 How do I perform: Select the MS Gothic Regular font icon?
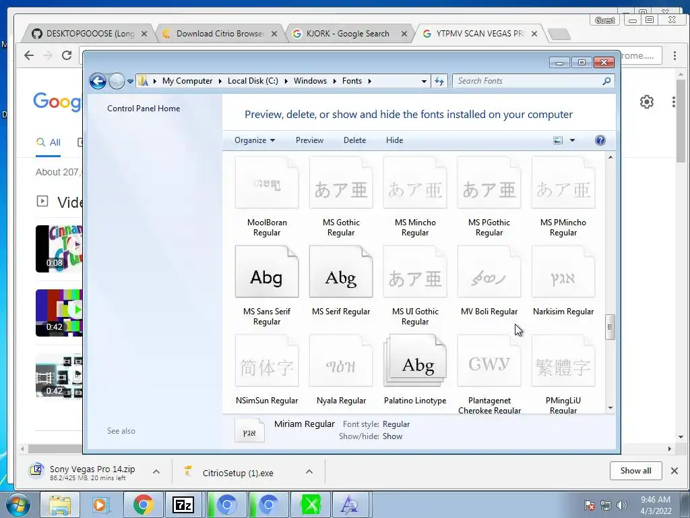click(x=341, y=183)
